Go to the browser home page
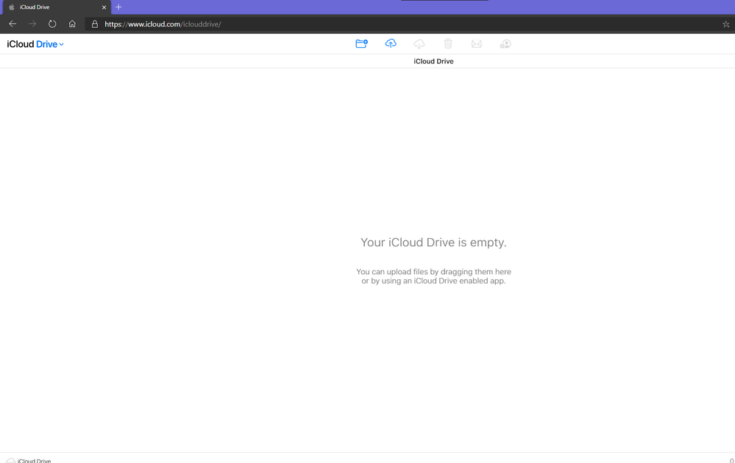Screen dimensions: 735x463 pyautogui.click(x=72, y=24)
